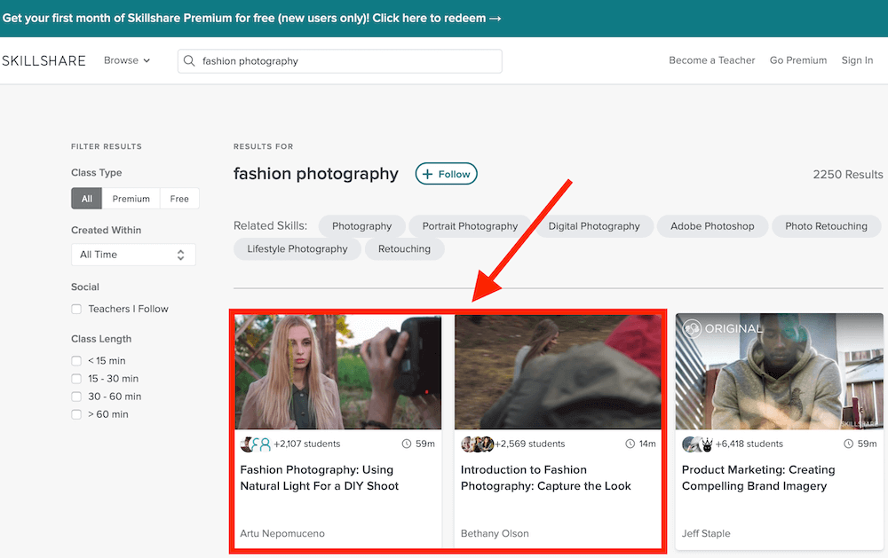Click the clock icon beside 14m duration
The height and width of the screenshot is (558, 888).
click(628, 444)
